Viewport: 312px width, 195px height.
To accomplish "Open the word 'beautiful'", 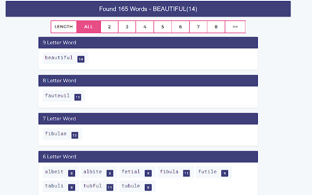I will coord(58,58).
